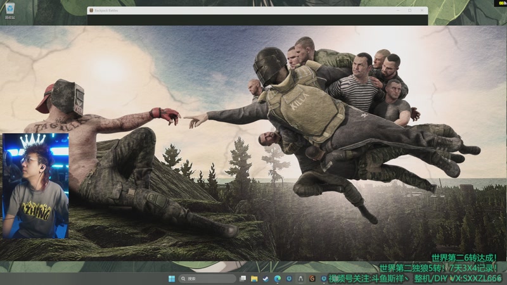Click the Backpack Battles window title bar

(x=257, y=10)
